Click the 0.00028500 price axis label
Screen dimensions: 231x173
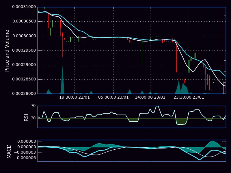pyautogui.click(x=24, y=79)
